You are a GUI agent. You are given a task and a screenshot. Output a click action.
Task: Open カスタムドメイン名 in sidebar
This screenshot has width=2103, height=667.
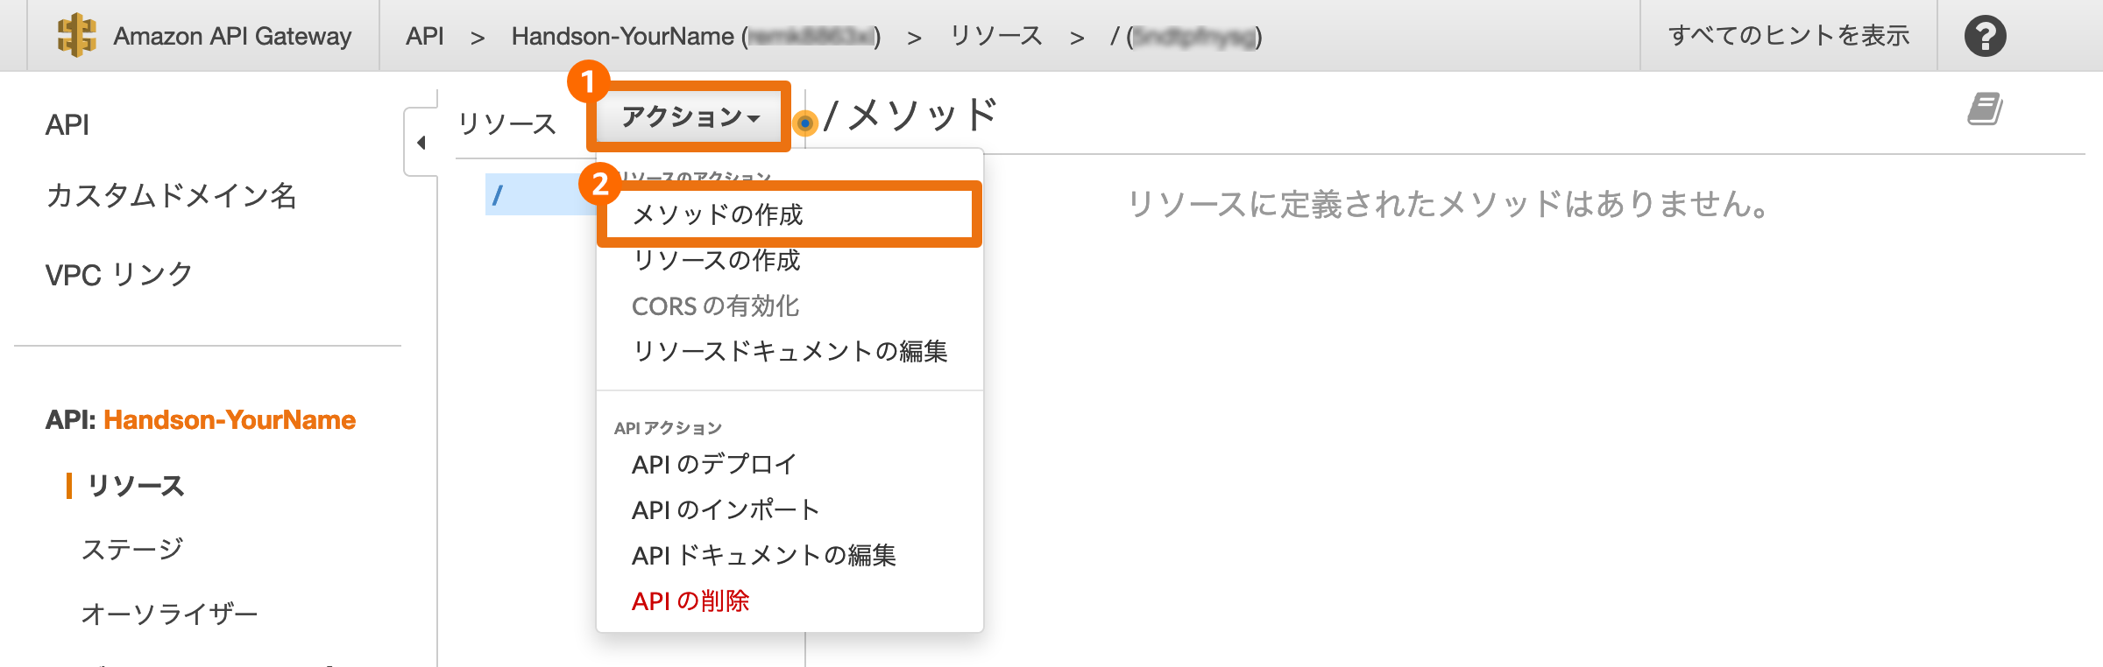171,196
